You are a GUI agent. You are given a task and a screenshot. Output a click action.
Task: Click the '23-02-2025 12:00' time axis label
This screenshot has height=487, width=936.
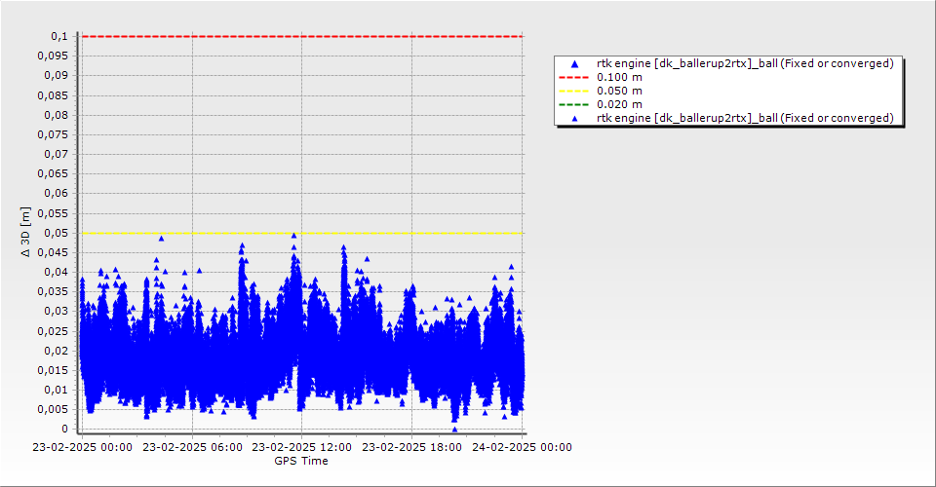[x=302, y=447]
